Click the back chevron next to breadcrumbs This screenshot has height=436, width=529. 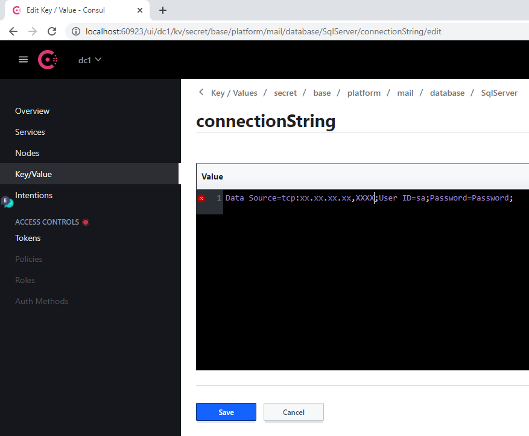pos(201,92)
